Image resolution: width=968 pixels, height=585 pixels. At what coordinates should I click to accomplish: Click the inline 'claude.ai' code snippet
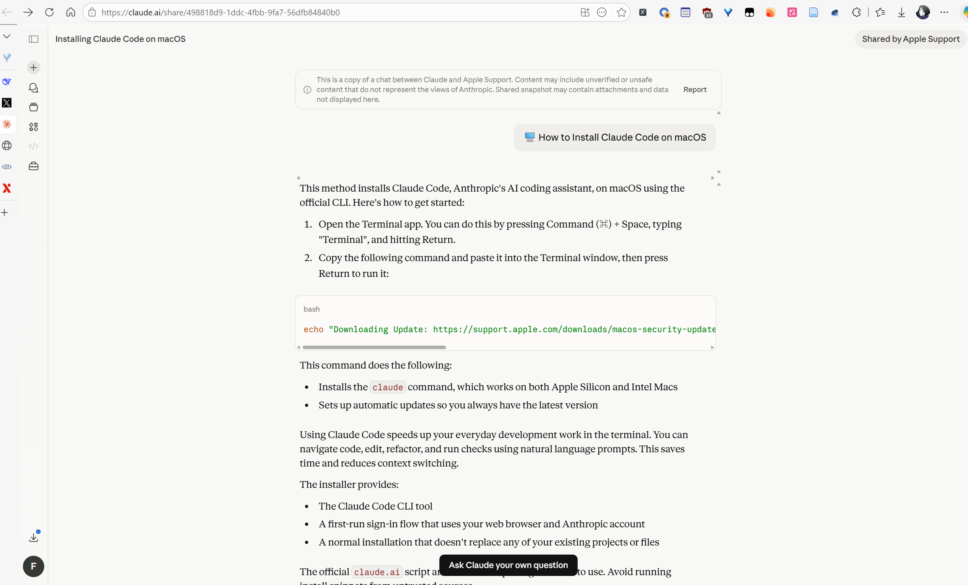point(377,572)
